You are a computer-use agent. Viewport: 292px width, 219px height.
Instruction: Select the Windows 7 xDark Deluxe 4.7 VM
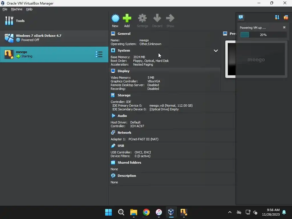(54, 38)
